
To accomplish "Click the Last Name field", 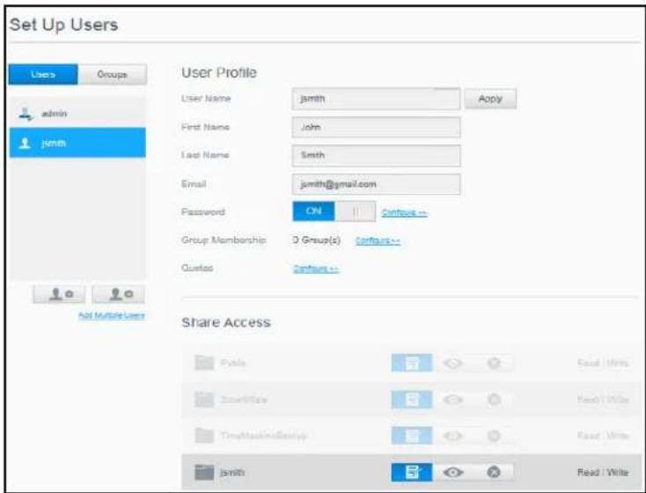I will tap(376, 156).
